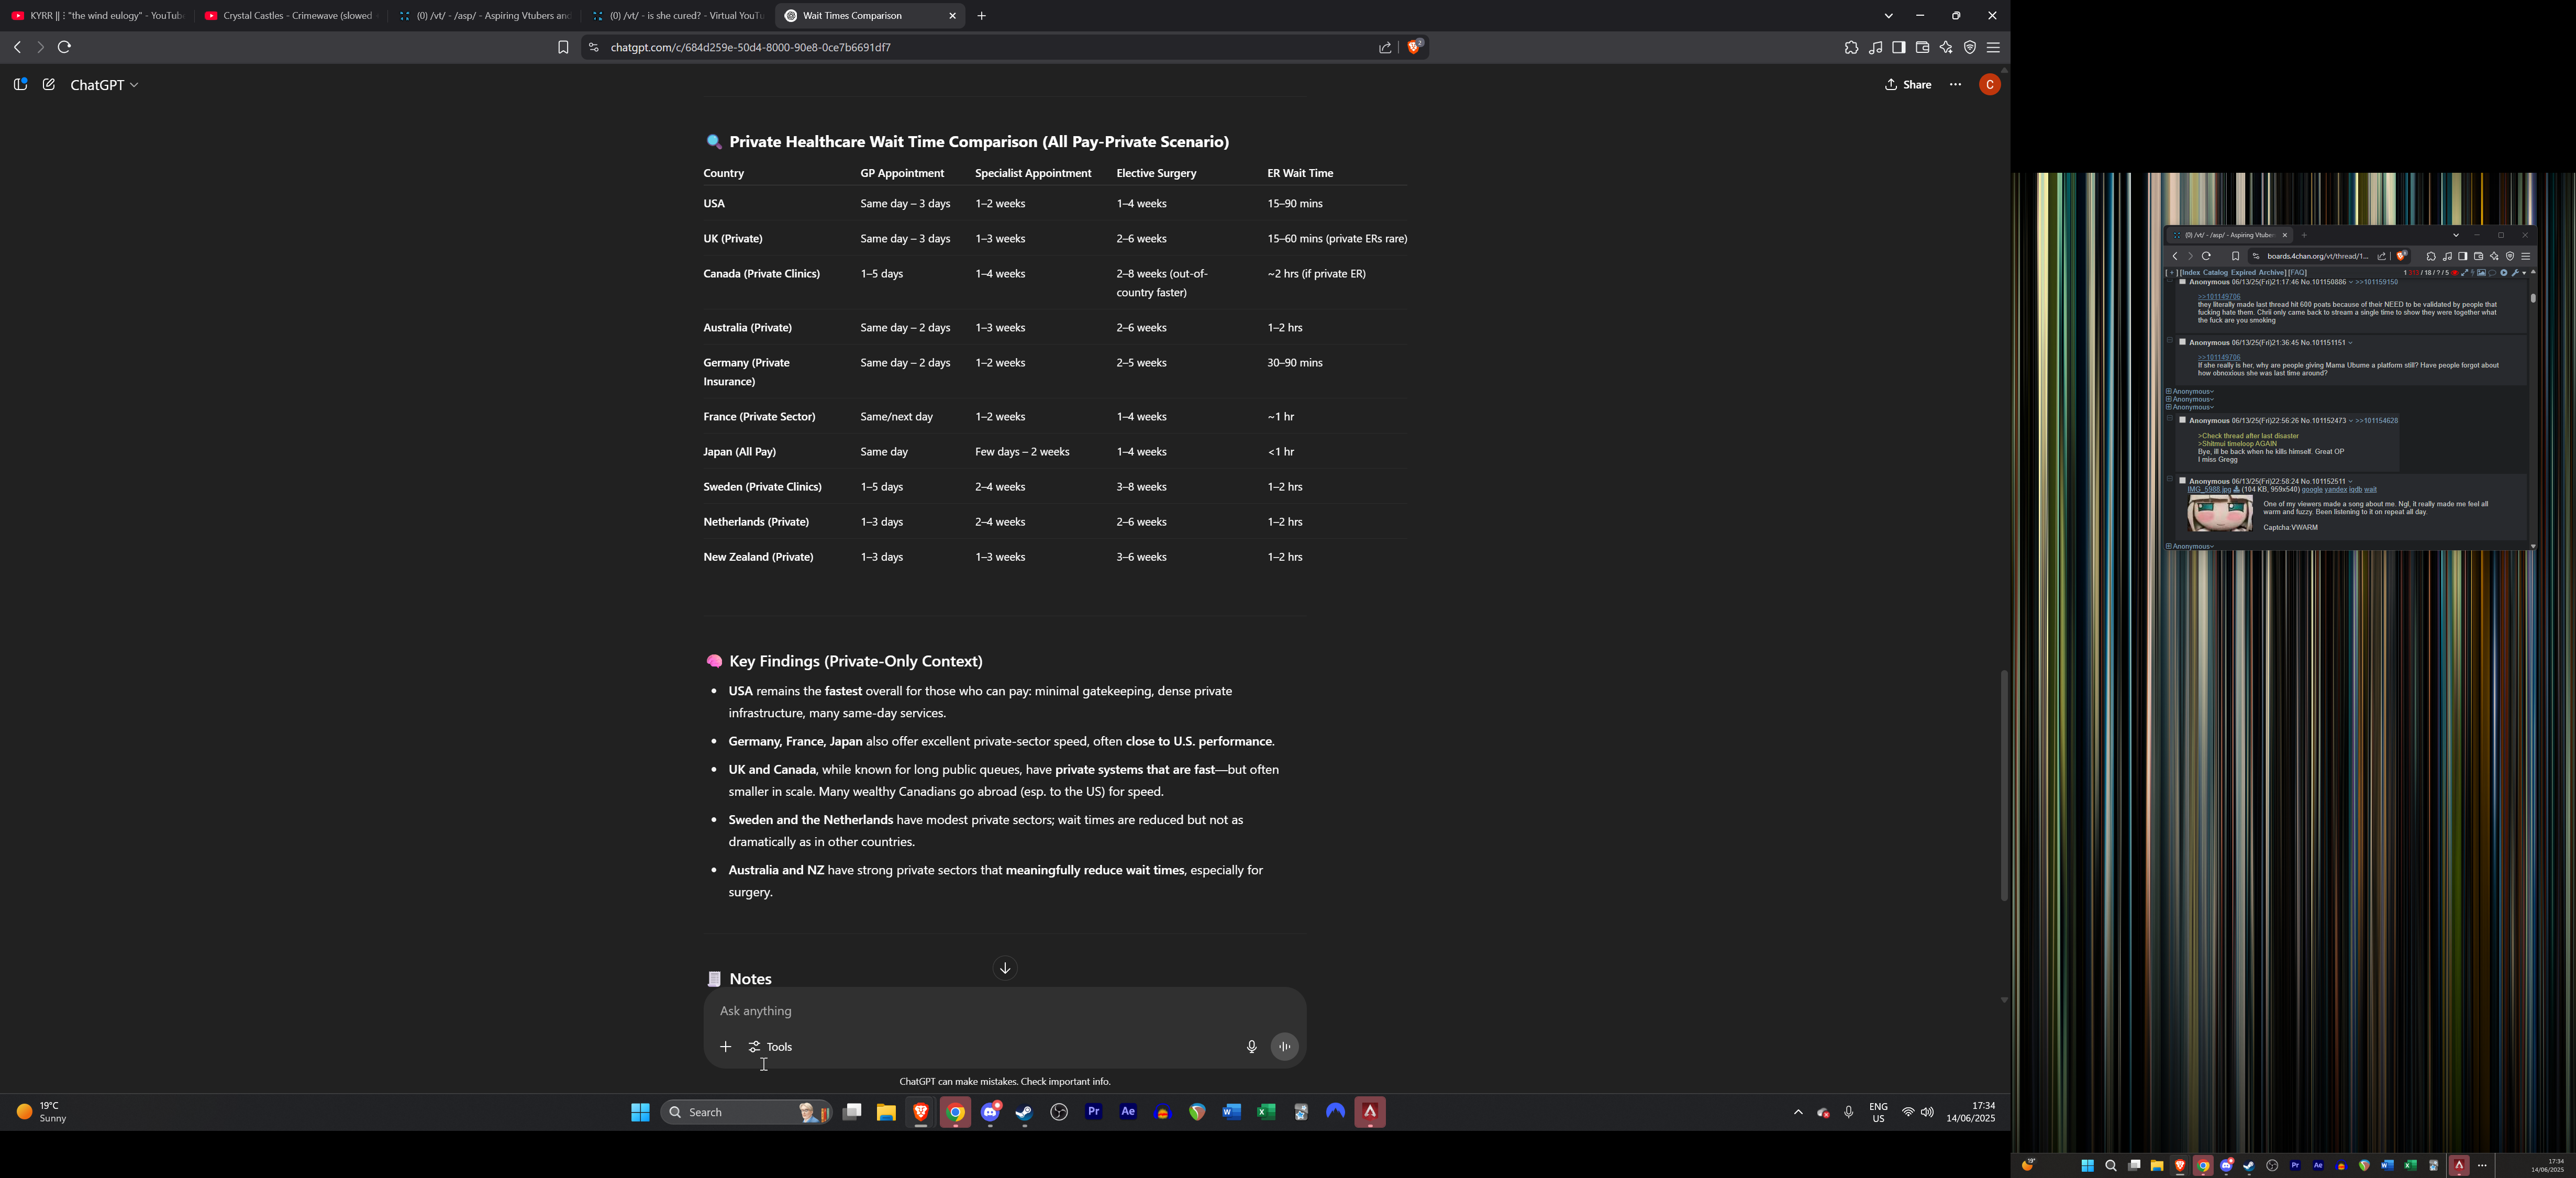Screen dimensions: 2576x1178
Task: Open the ENG US language switcher
Action: tap(1879, 1112)
